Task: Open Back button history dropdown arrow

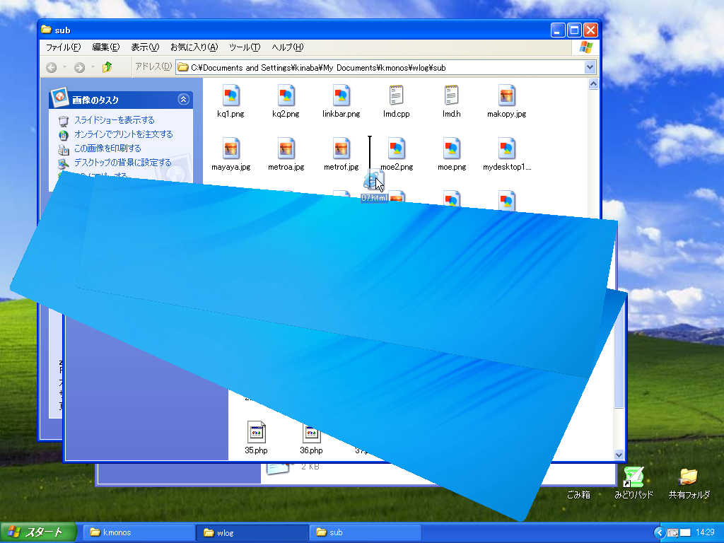Action: [64, 67]
